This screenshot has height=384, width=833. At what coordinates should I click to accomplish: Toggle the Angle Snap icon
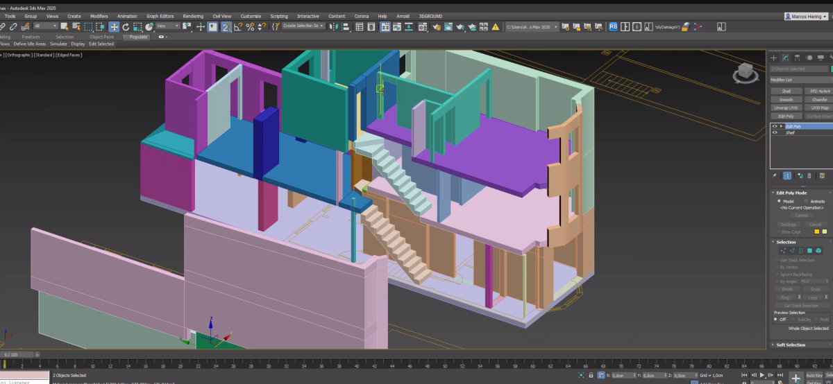pyautogui.click(x=238, y=26)
